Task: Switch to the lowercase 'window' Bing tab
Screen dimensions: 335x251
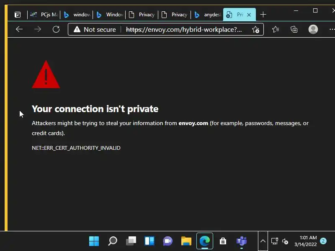Action: point(77,15)
